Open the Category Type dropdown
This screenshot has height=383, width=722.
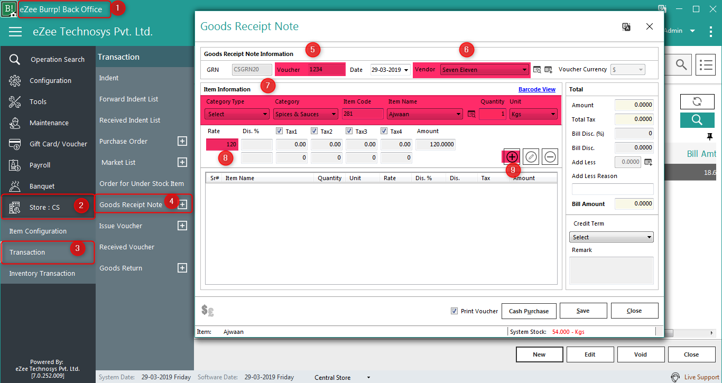pos(237,114)
